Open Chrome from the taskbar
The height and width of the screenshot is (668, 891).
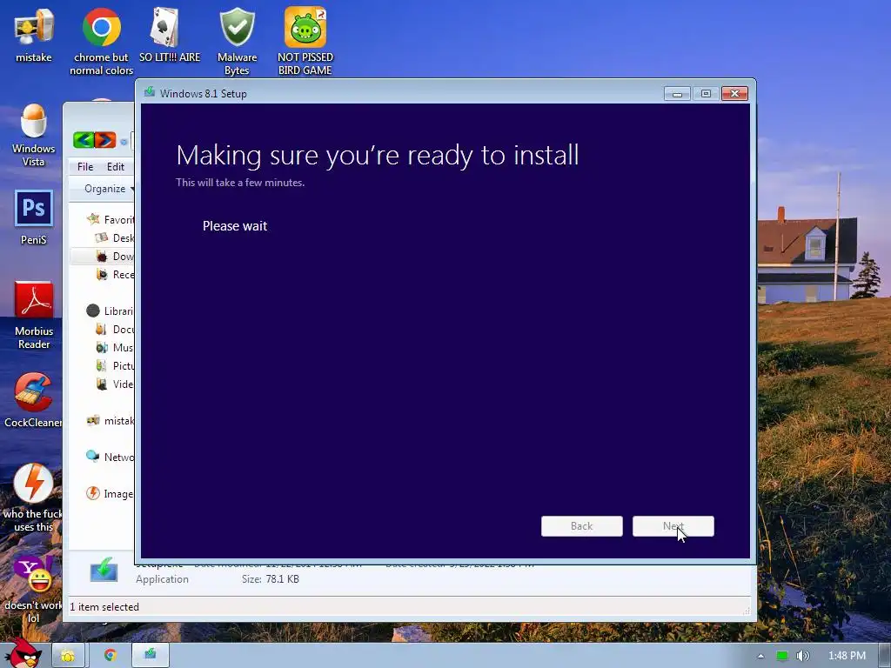[111, 656]
